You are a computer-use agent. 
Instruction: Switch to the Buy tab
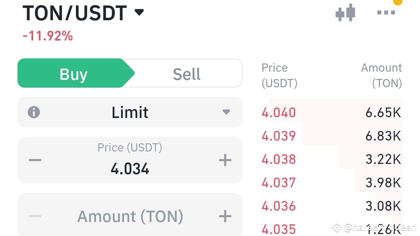[x=74, y=74]
